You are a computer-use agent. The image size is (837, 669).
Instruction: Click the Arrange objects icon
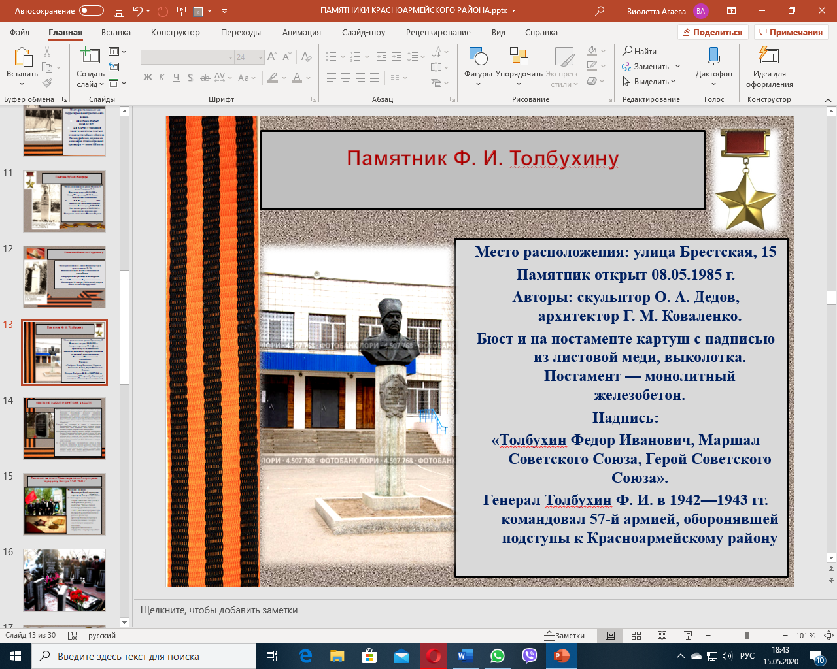point(519,57)
